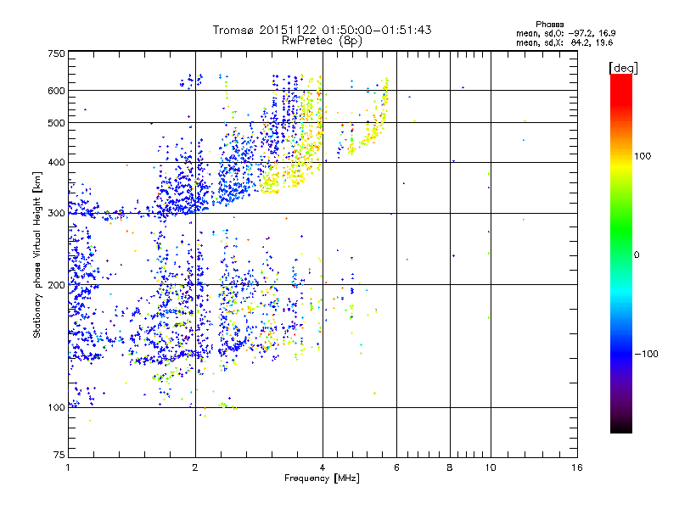Click the 'Phases' heading text

coord(549,25)
